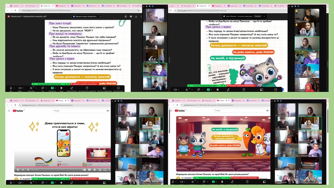Toggle Zoom video in the cat-and-raccoon capture

point(175,90)
